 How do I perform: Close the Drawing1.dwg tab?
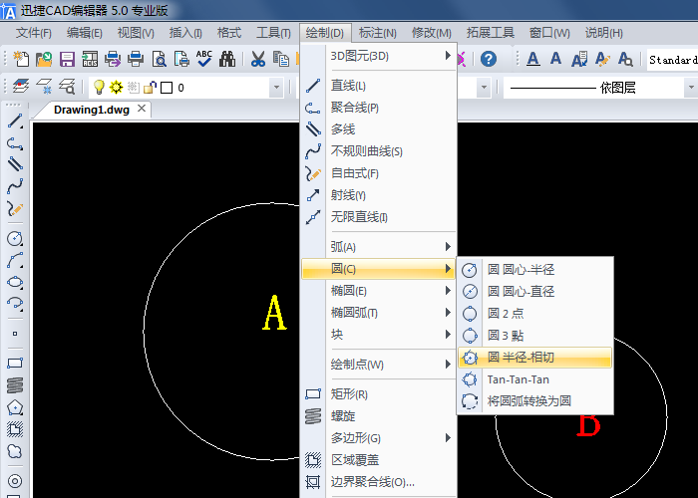pyautogui.click(x=142, y=109)
